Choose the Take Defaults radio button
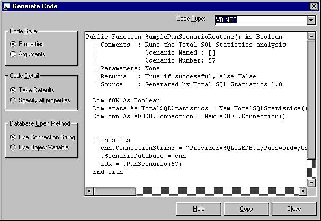The height and width of the screenshot is (221, 321). point(13,90)
